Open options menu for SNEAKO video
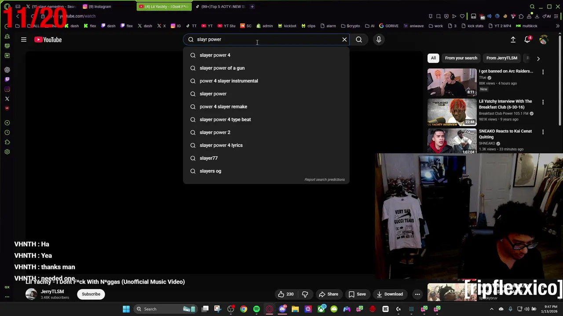 [x=543, y=132]
